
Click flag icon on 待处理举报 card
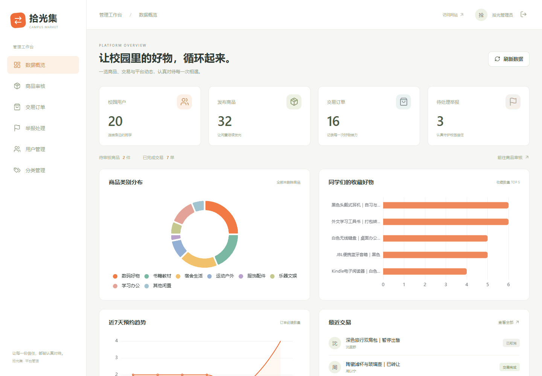513,102
